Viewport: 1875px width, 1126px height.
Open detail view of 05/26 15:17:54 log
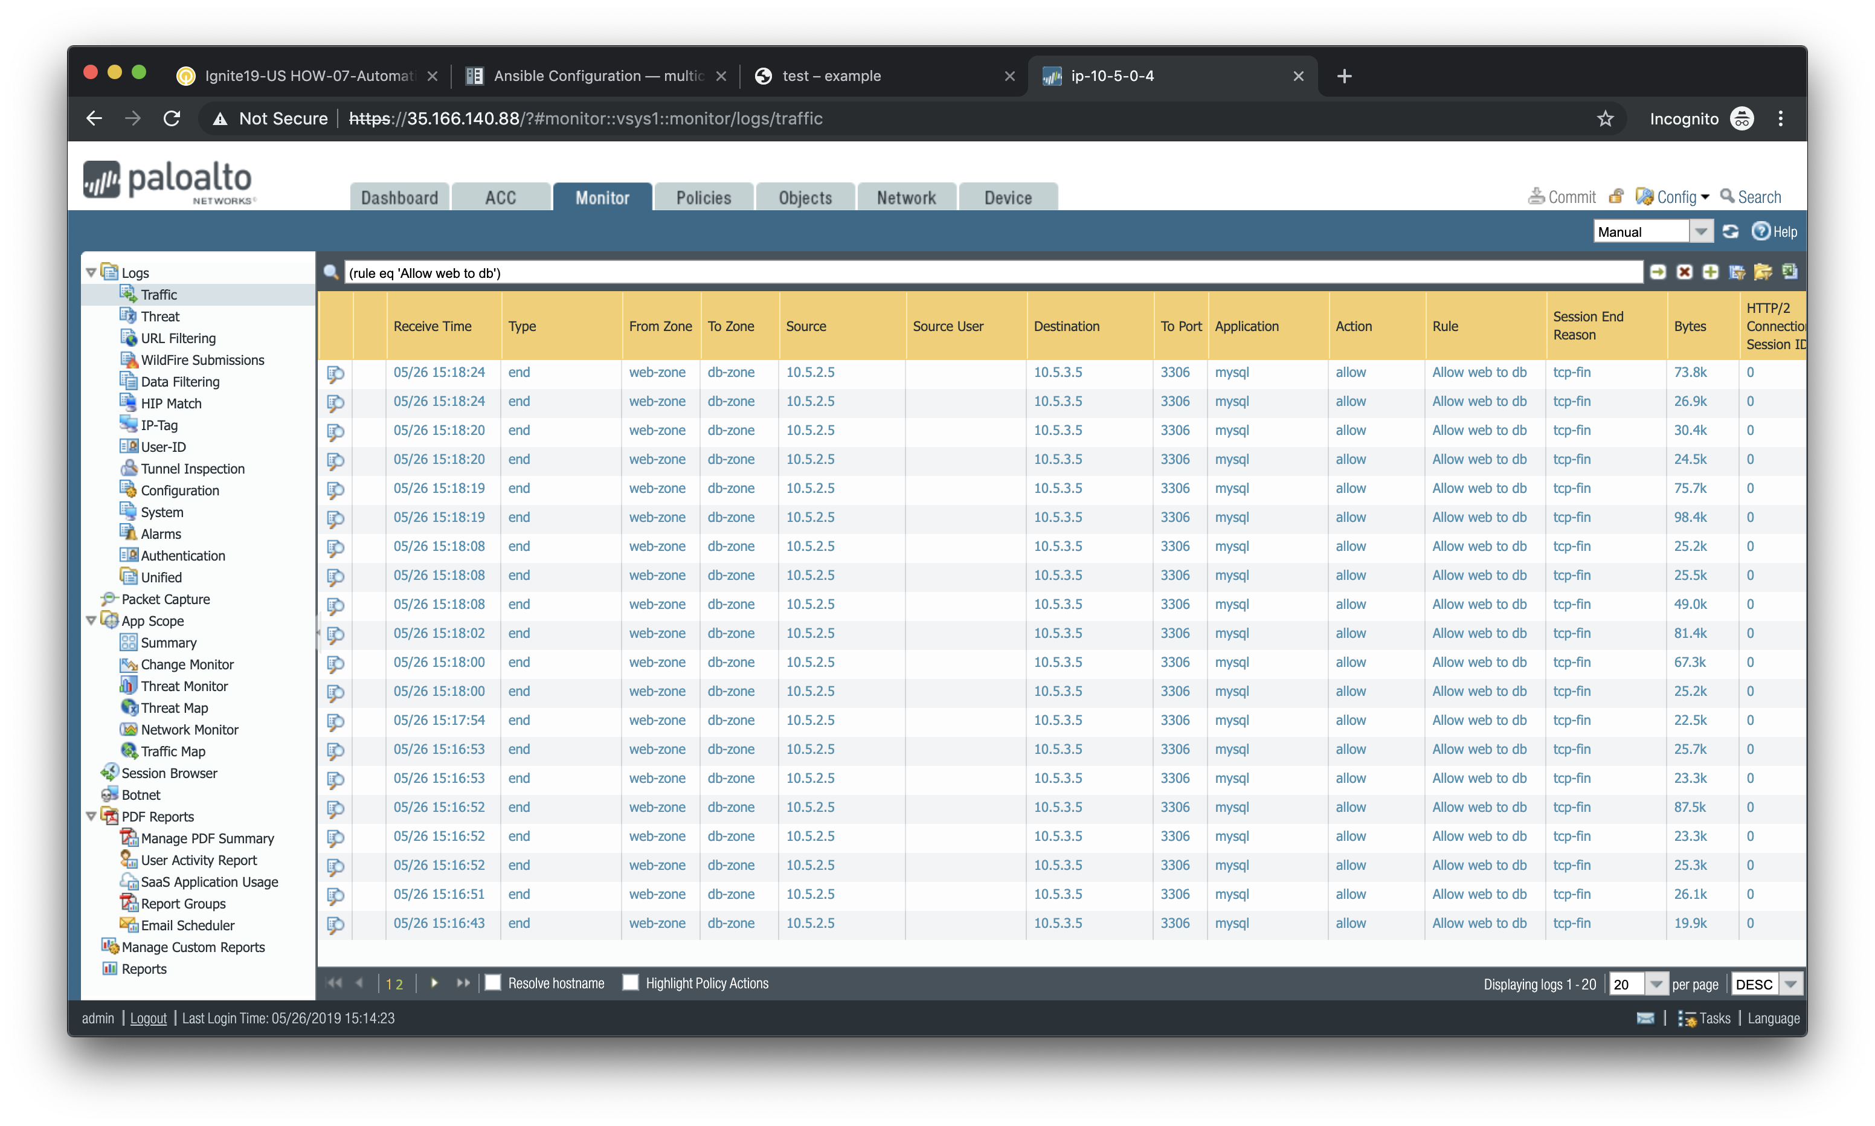[x=335, y=722]
